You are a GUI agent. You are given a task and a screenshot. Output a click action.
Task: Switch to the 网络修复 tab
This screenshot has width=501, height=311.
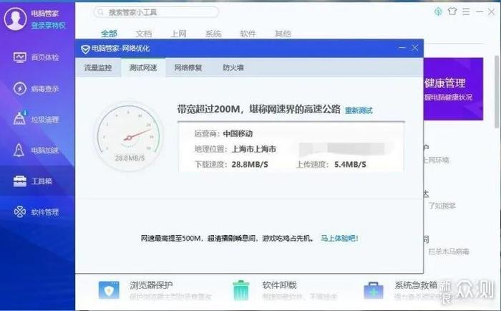tap(188, 67)
